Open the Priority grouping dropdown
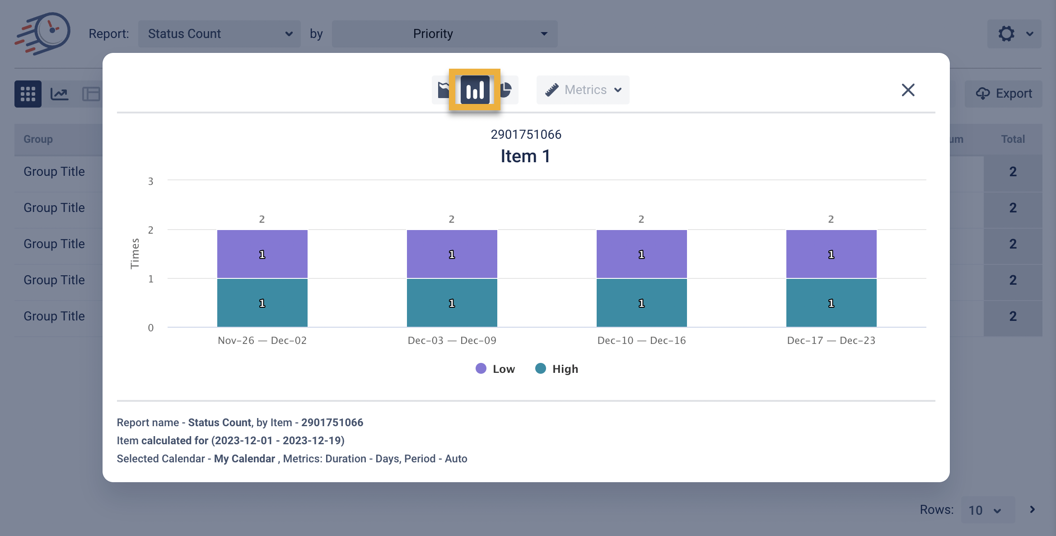 (444, 34)
